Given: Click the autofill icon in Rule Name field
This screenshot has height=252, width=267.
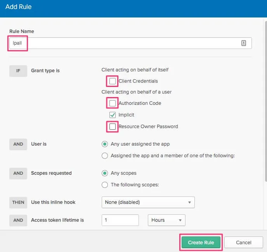Looking at the screenshot, I should pyautogui.click(x=244, y=43).
